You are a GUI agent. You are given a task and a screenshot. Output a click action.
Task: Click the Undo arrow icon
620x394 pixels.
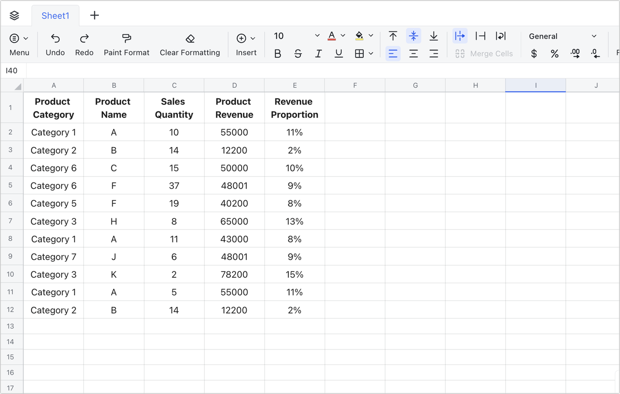click(x=55, y=38)
